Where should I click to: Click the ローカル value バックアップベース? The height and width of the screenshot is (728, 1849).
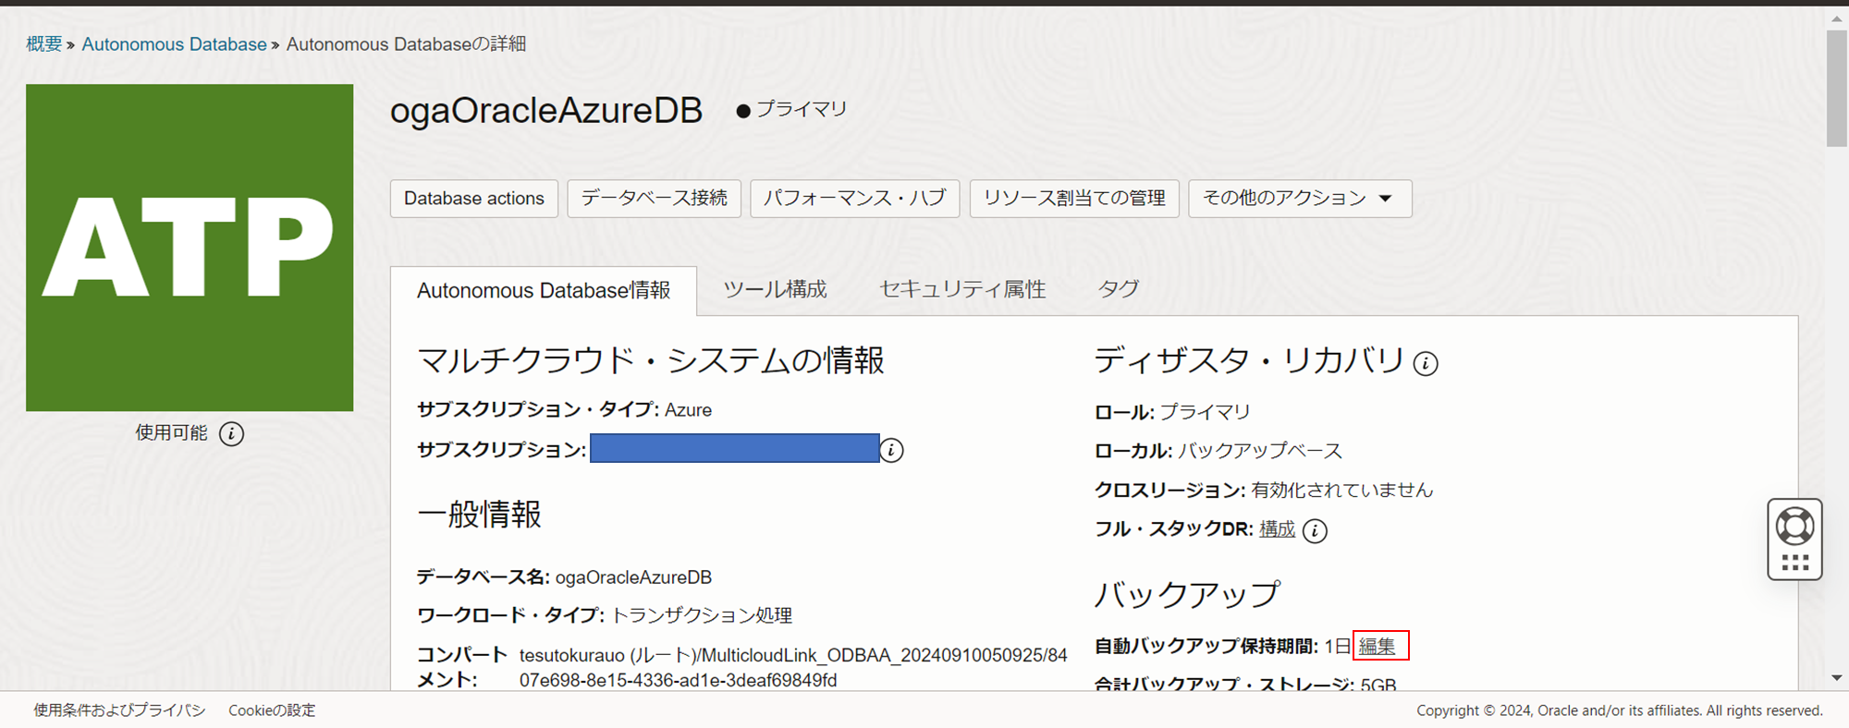pos(1260,451)
